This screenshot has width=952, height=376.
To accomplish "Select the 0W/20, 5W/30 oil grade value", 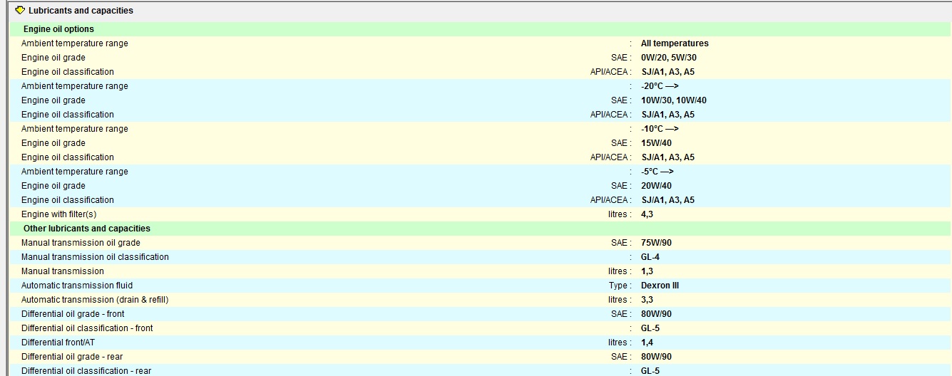I will coord(668,58).
